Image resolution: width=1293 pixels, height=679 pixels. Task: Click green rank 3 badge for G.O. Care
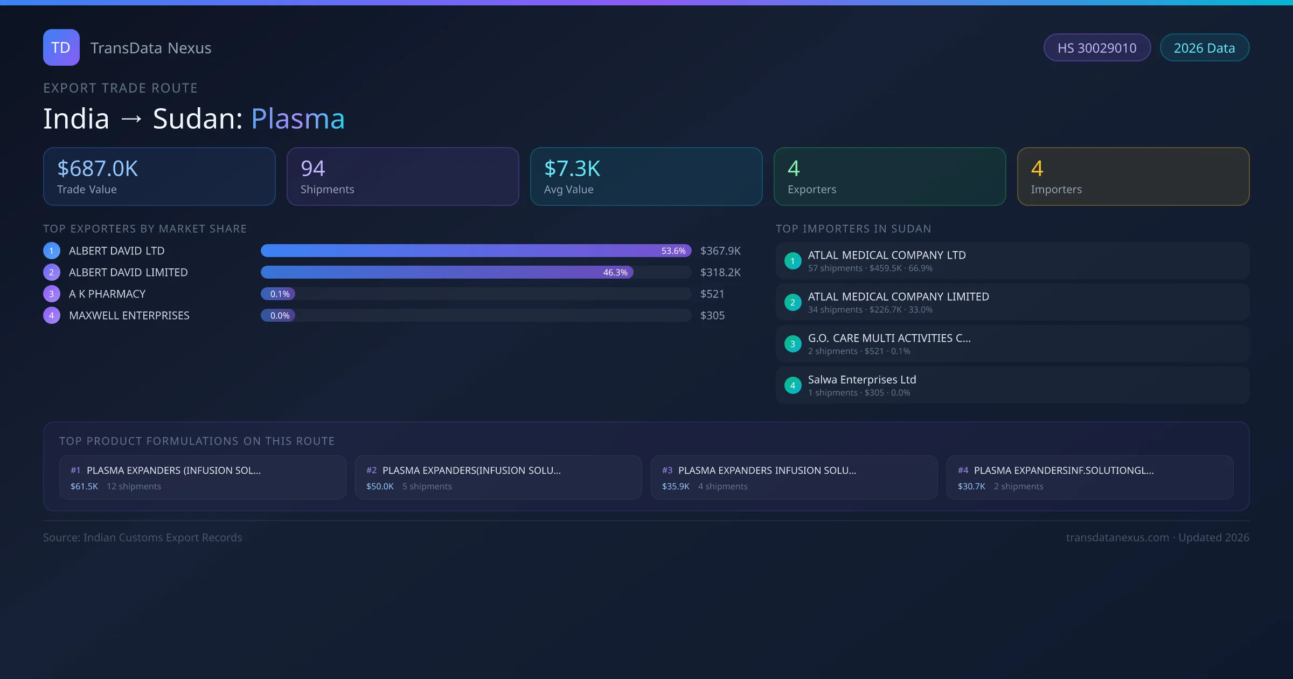(x=793, y=344)
